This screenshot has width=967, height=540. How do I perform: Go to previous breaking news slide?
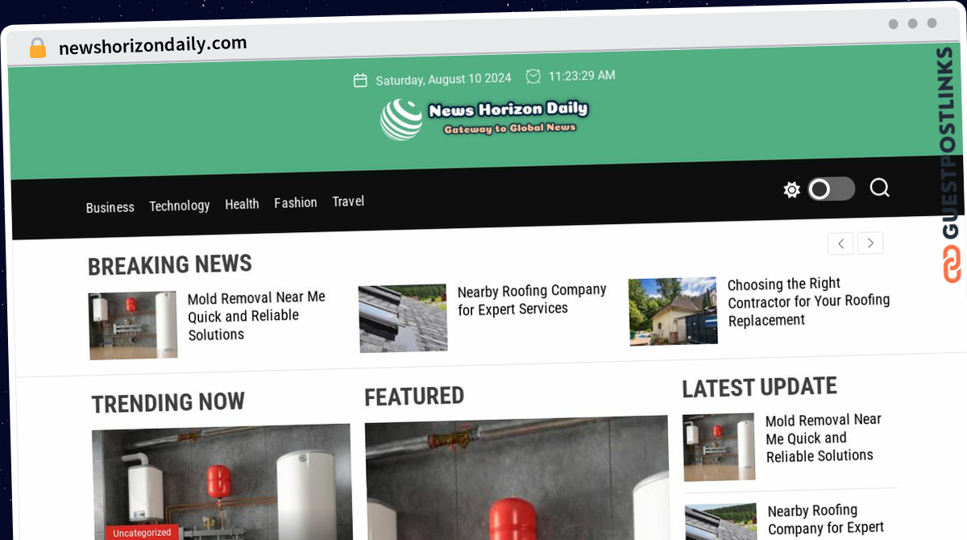pos(840,243)
